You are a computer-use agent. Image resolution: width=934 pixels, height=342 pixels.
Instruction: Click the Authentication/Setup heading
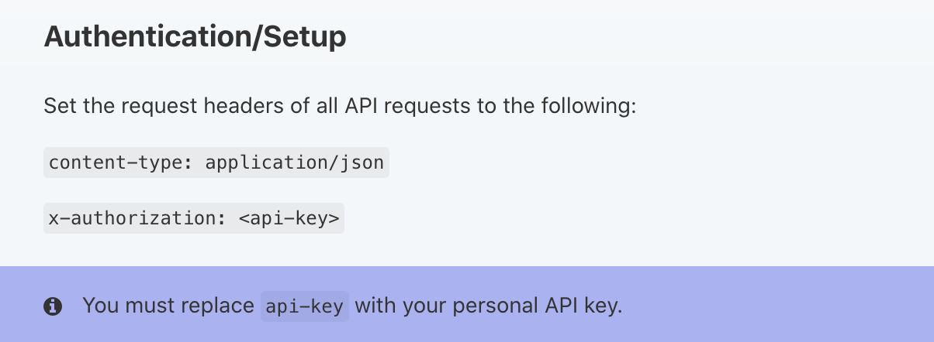[195, 36]
